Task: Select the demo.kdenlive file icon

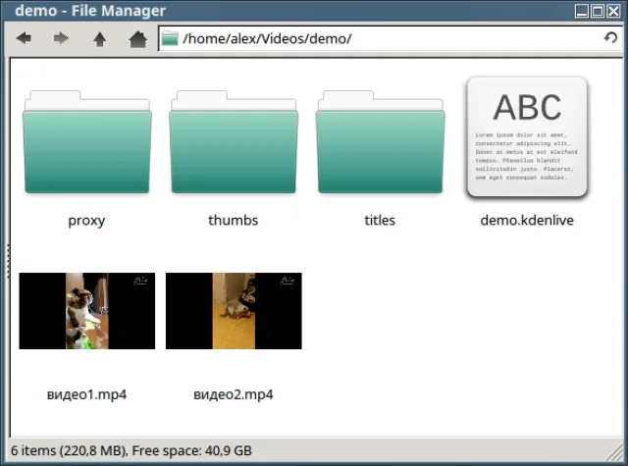Action: 527,137
